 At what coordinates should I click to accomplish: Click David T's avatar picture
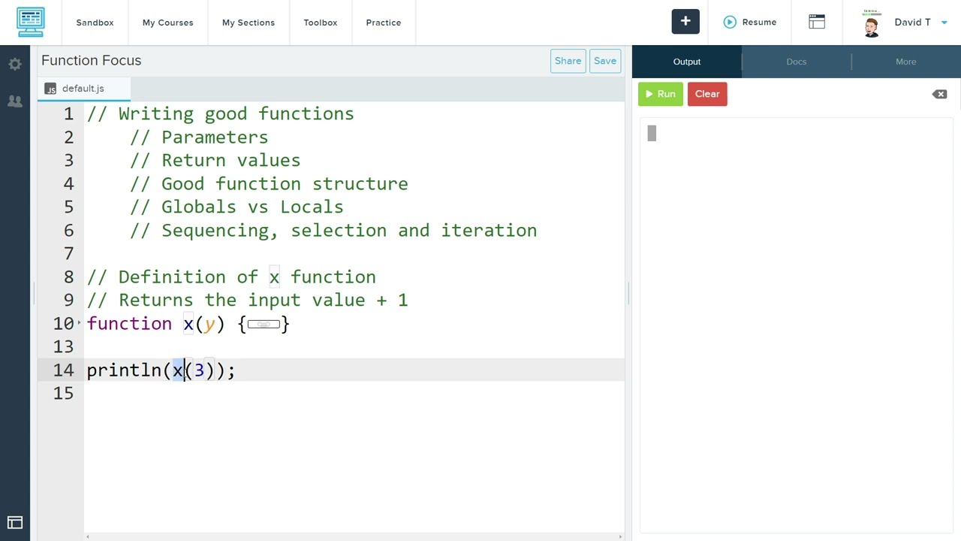872,23
